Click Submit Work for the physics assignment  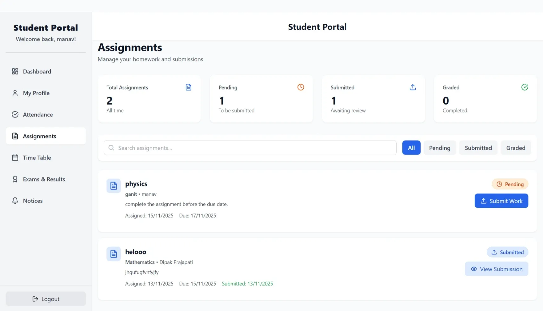[x=501, y=201]
